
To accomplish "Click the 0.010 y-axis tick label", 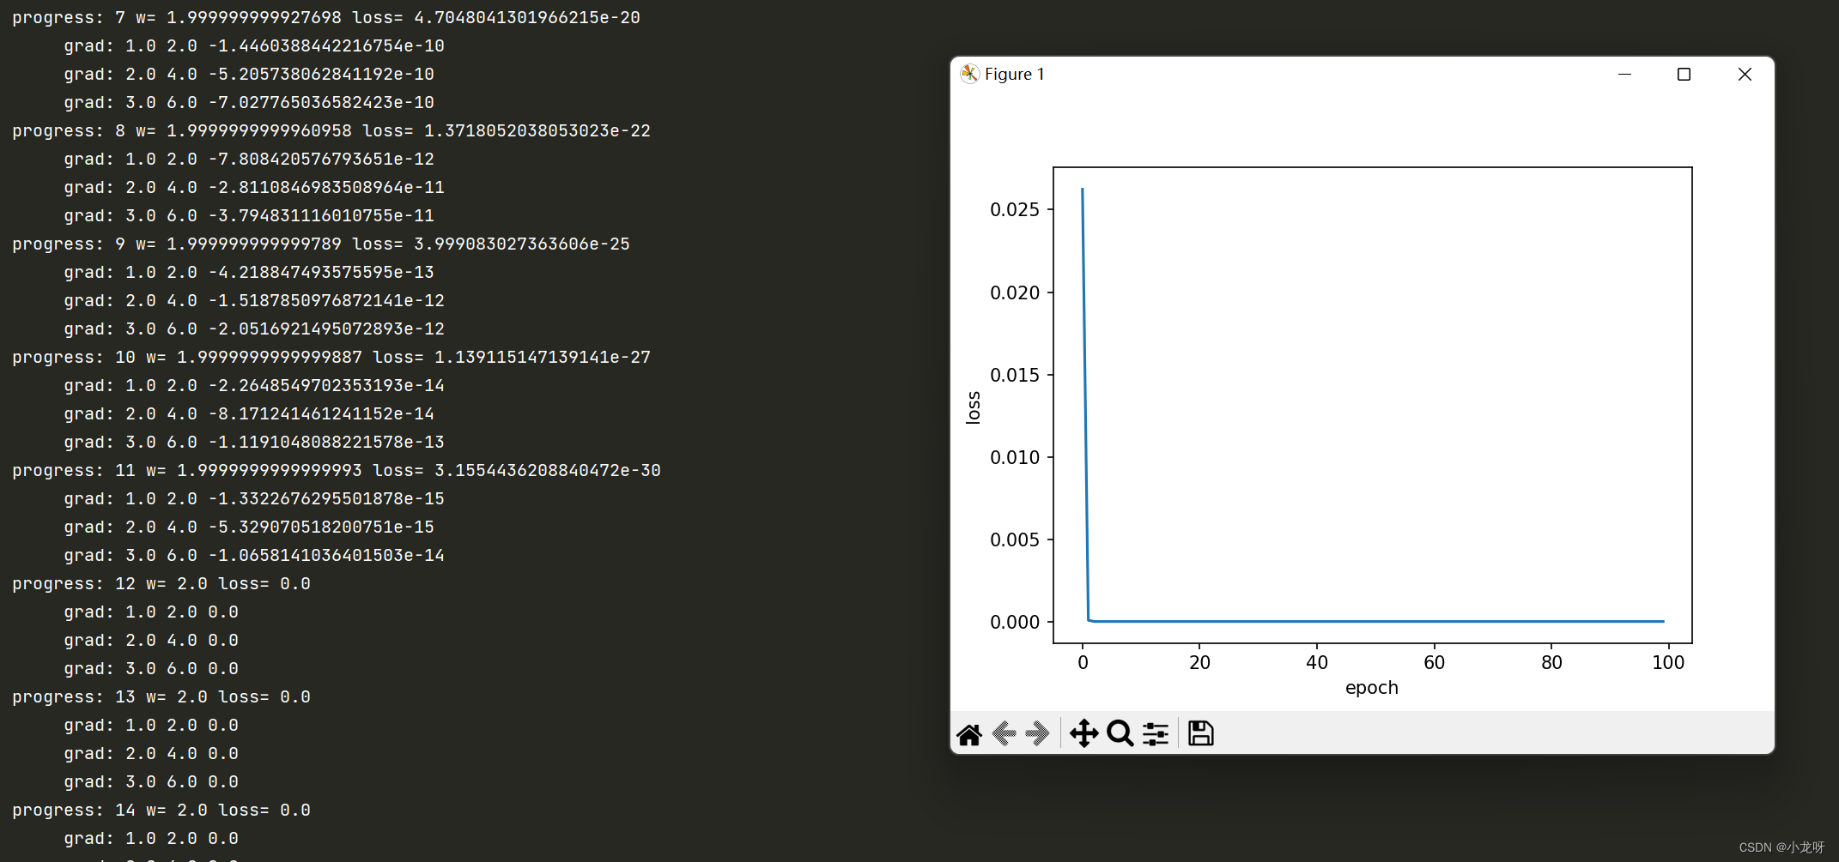I will (1015, 457).
